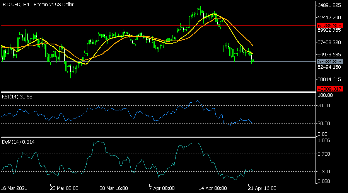This screenshot has height=193, width=348.
Task: Click the RSI 30.00 scale value
Action: pos(324,124)
